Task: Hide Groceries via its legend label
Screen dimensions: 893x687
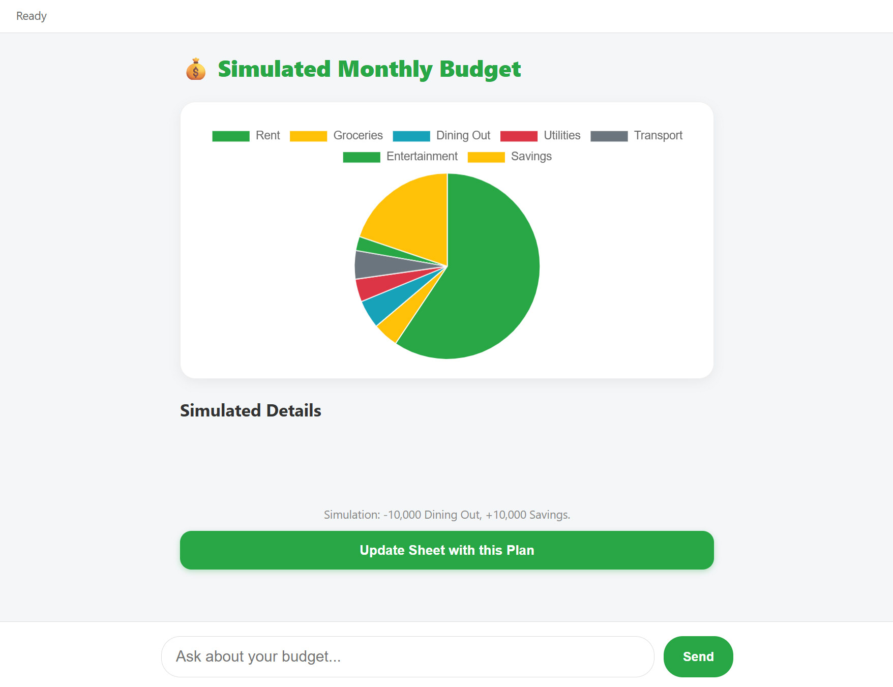Action: pos(358,135)
